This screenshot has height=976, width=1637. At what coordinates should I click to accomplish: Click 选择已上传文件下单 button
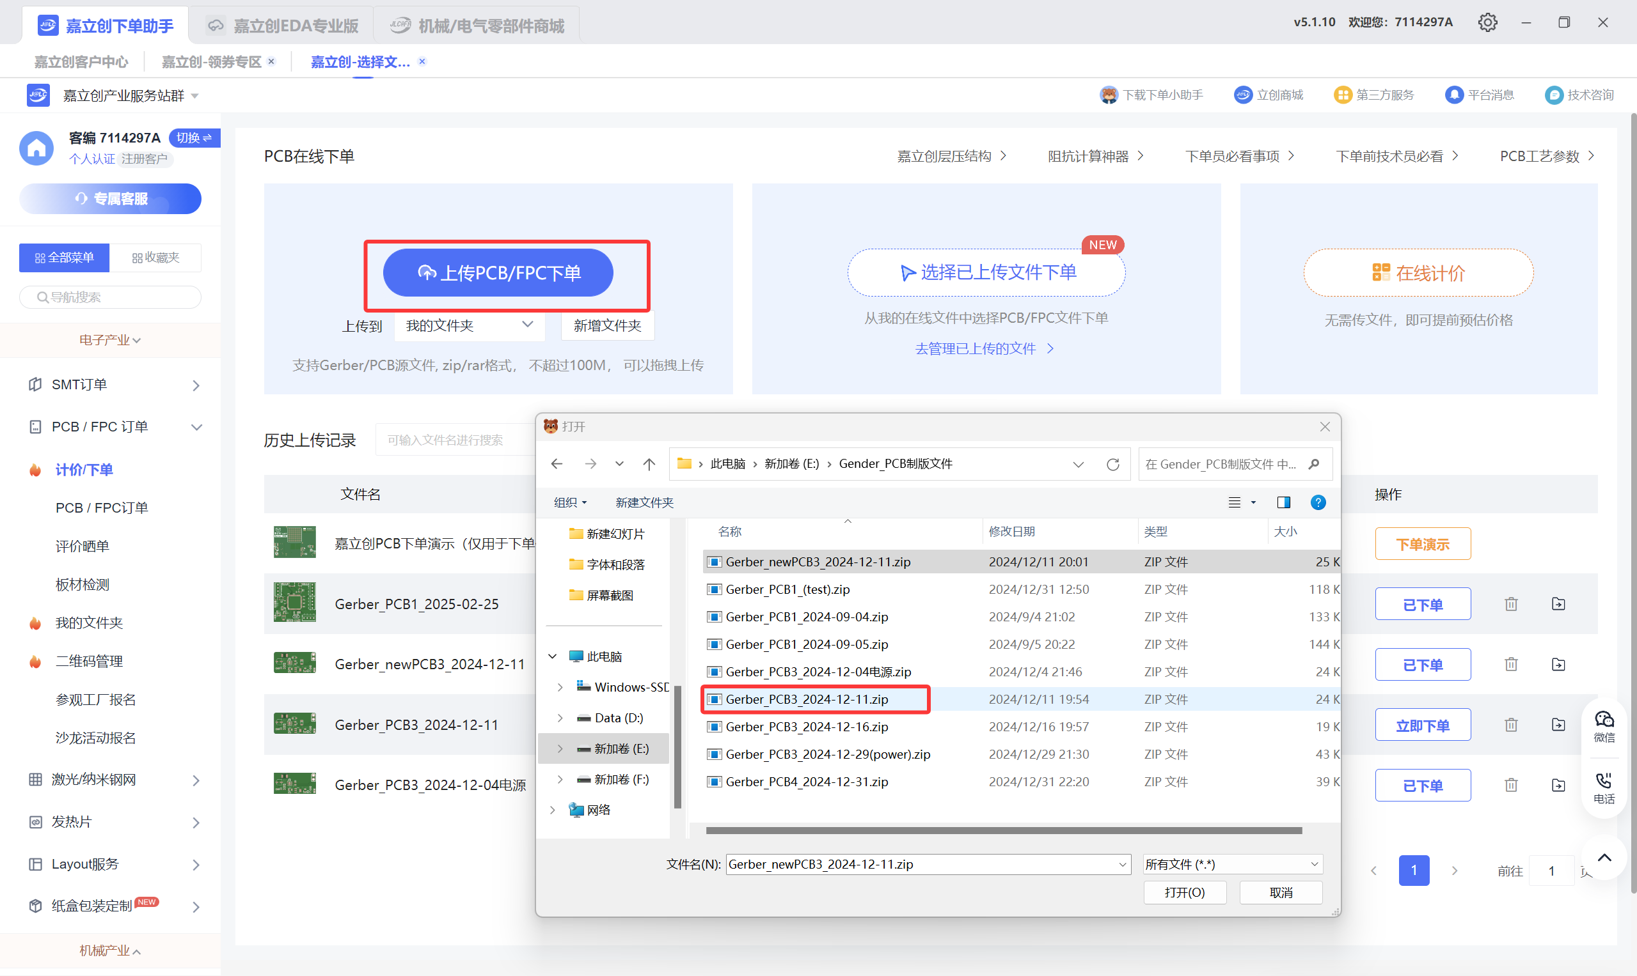986,273
